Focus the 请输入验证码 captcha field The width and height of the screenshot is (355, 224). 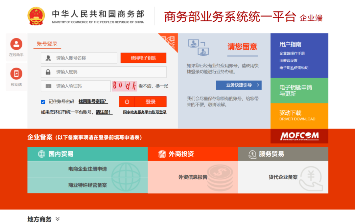[x=76, y=86]
